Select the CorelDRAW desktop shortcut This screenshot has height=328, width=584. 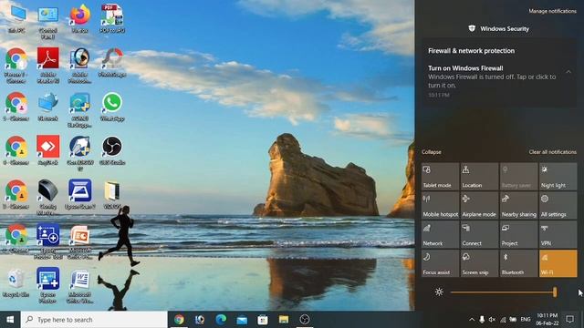79,153
